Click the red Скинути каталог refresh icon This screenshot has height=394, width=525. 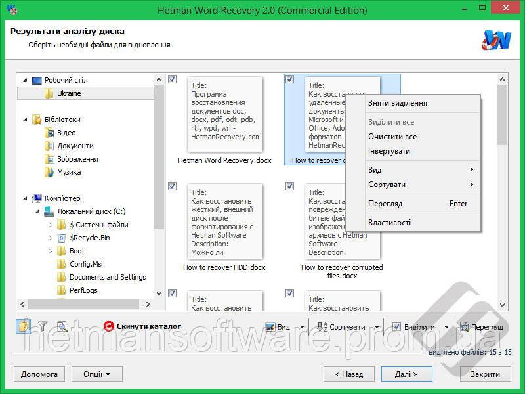click(x=108, y=326)
